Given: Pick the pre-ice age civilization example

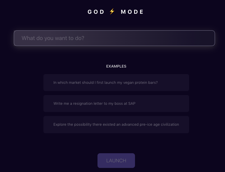Looking at the screenshot, I should [116, 124].
